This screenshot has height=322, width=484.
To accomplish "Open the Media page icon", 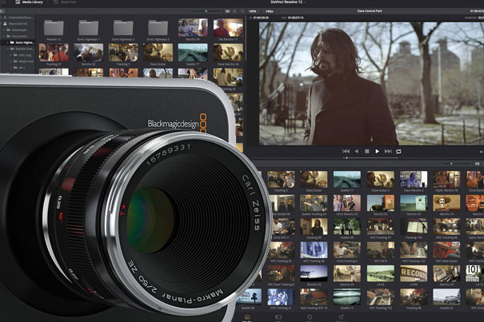I will tap(247, 317).
